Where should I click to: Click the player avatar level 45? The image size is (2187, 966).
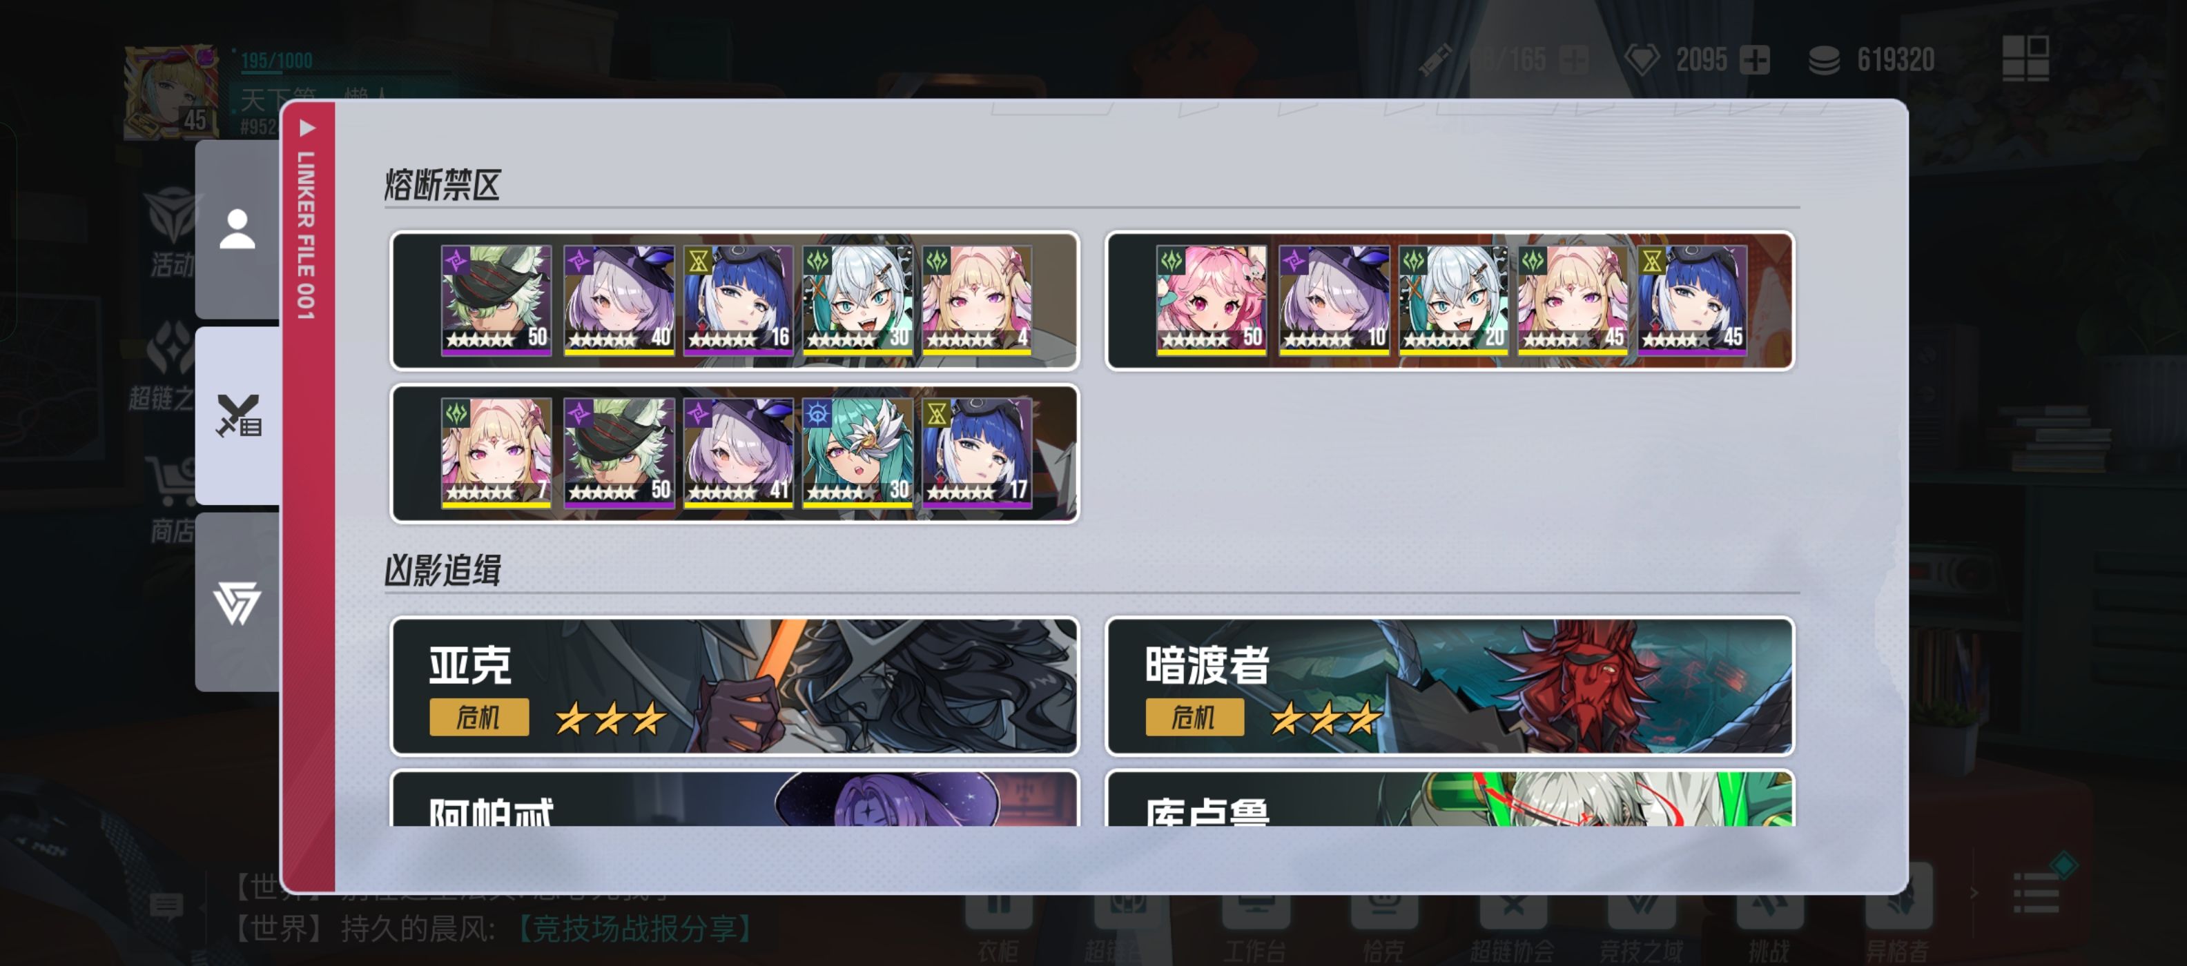tap(170, 92)
